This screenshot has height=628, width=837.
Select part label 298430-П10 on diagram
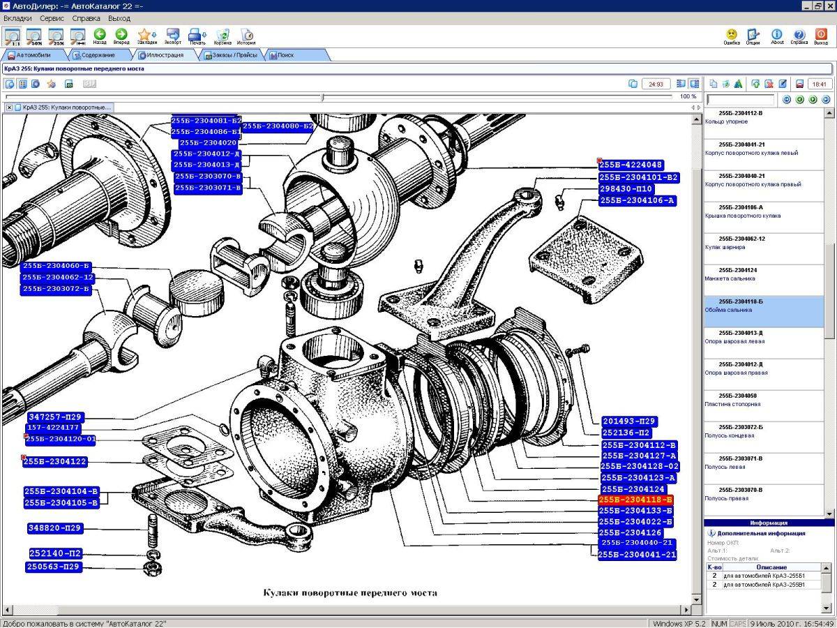626,189
